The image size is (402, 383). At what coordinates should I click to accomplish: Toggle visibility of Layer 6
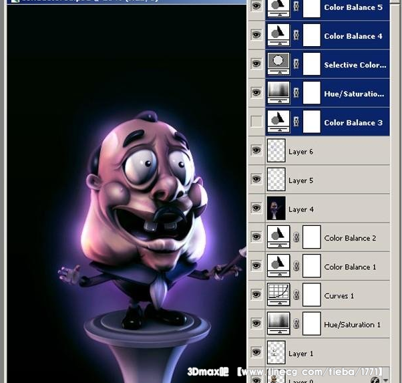(x=256, y=150)
